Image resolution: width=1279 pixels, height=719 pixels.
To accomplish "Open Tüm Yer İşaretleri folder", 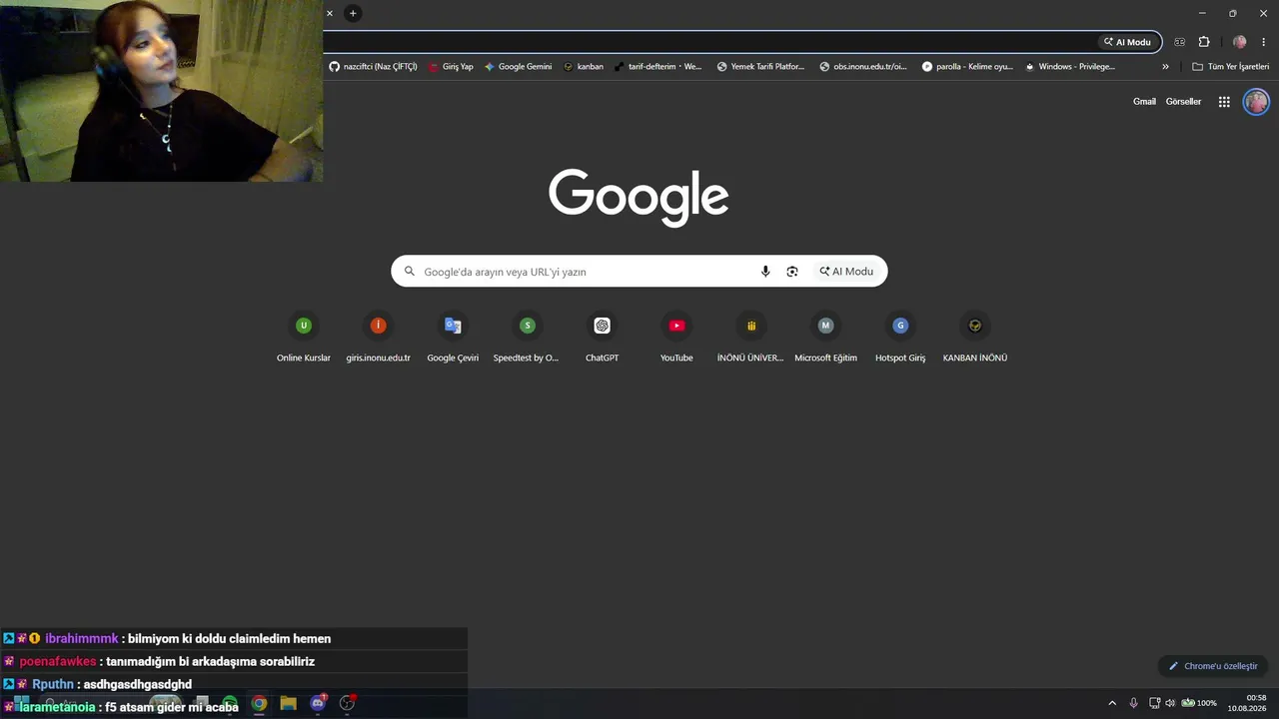I will (x=1231, y=67).
